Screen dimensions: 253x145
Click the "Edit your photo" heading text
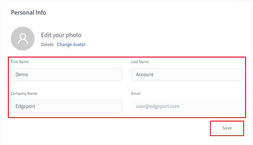point(61,35)
